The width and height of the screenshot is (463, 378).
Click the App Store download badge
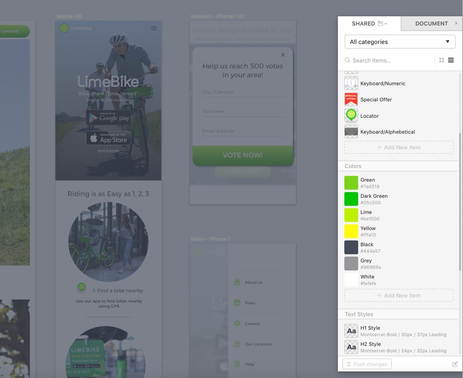(x=109, y=138)
